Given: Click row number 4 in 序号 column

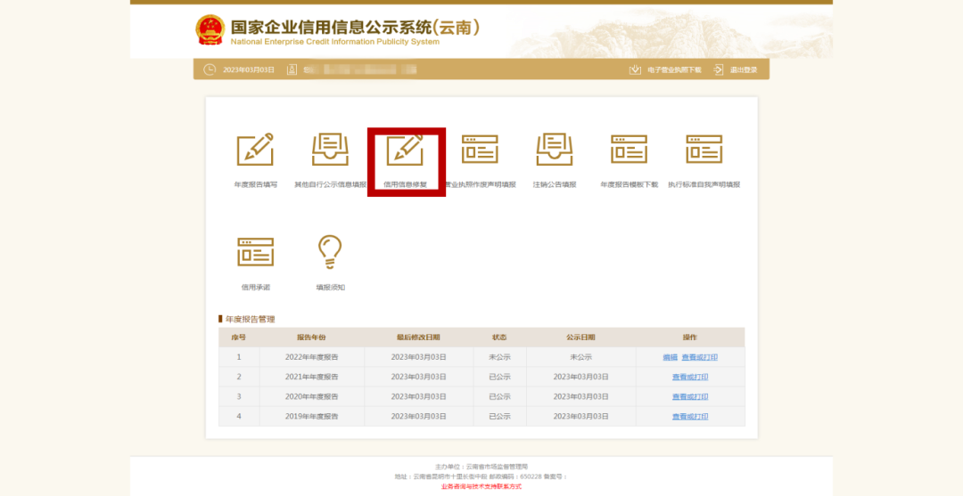Looking at the screenshot, I should [x=239, y=416].
